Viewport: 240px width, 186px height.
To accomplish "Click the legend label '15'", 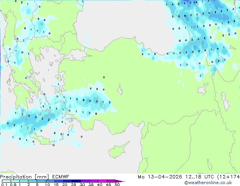I will (56, 184).
